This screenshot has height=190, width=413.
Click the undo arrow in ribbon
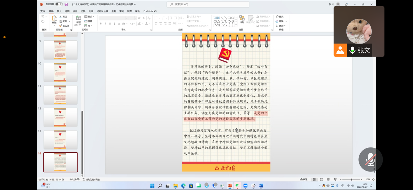click(x=43, y=17)
